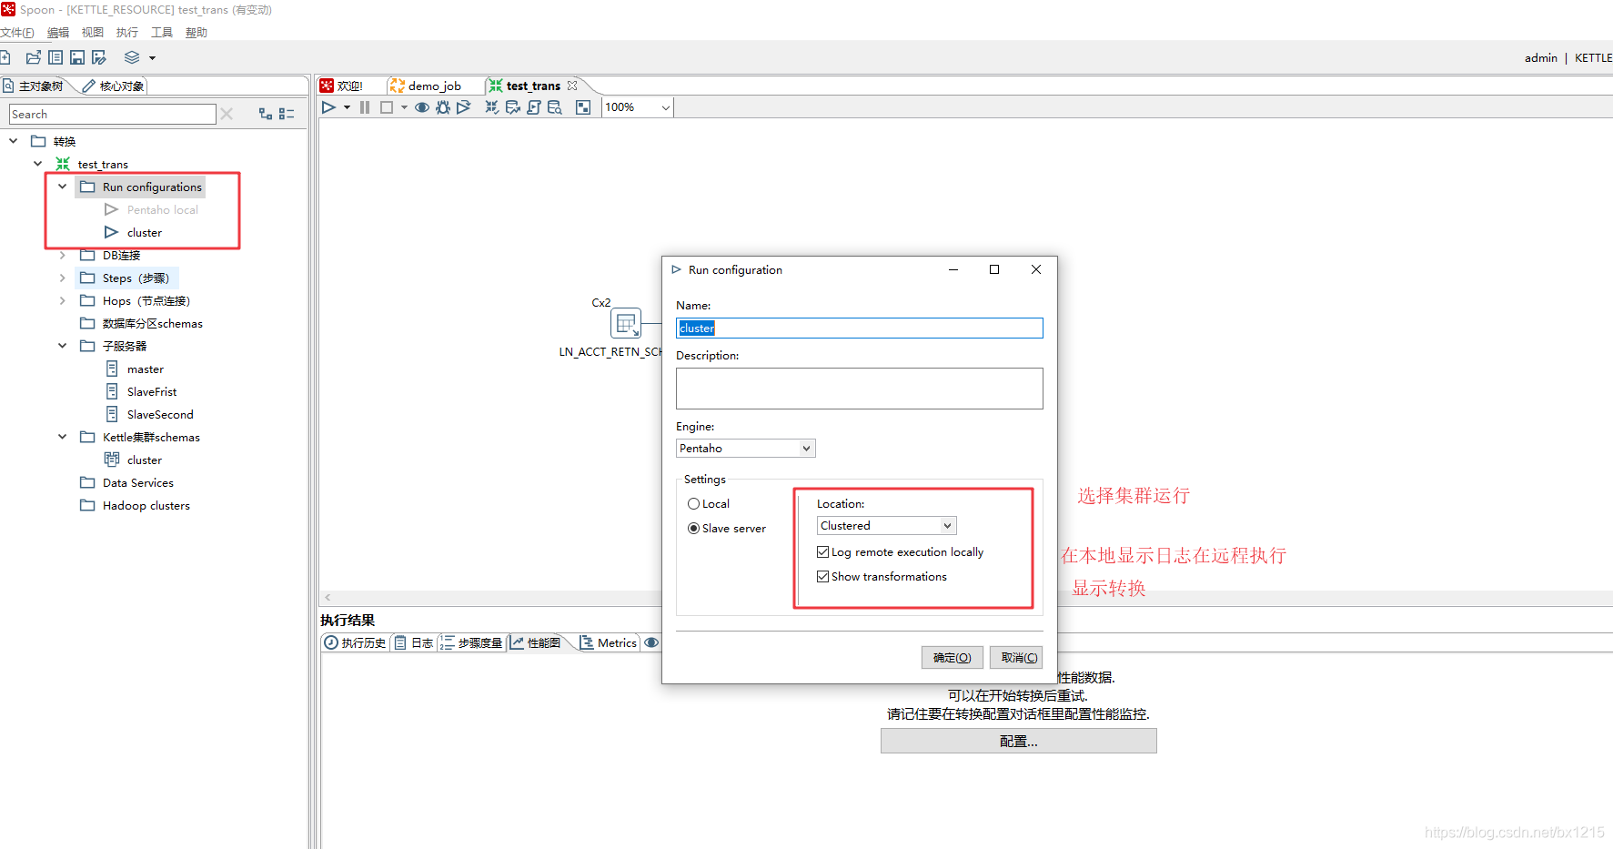This screenshot has width=1613, height=849.
Task: Click the open file icon
Action: [x=34, y=57]
